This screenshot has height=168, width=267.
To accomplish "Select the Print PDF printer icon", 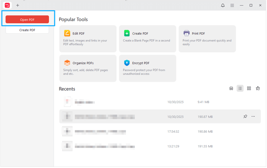I will 187,33.
